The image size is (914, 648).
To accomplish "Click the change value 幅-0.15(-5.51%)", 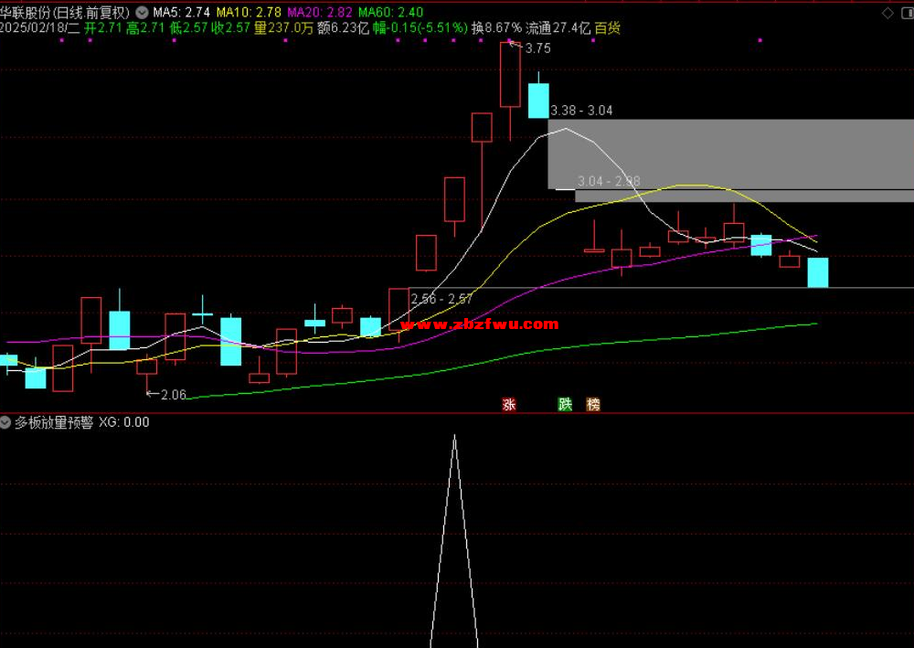I will (x=420, y=28).
